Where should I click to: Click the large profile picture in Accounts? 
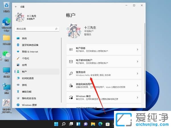74,31
